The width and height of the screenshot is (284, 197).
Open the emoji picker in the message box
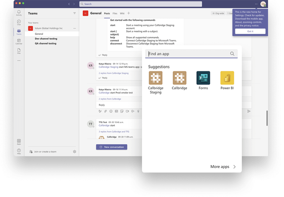pos(111,111)
